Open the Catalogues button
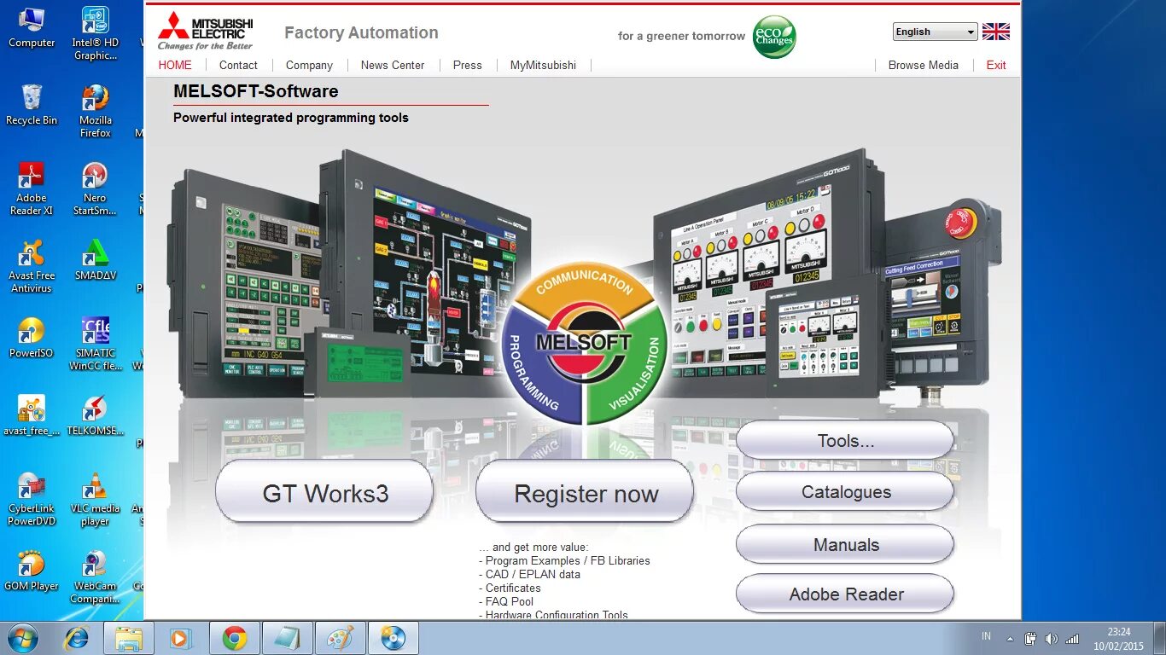The height and width of the screenshot is (655, 1166). [845, 492]
